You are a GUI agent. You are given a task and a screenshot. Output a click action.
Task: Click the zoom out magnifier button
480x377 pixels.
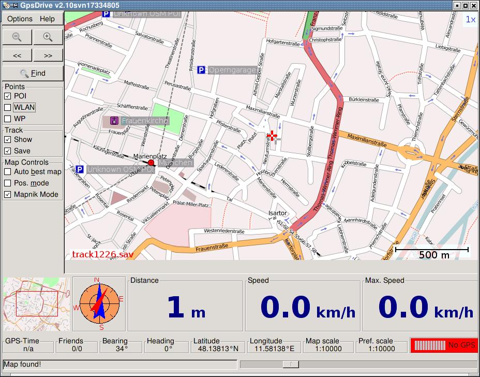click(x=17, y=37)
